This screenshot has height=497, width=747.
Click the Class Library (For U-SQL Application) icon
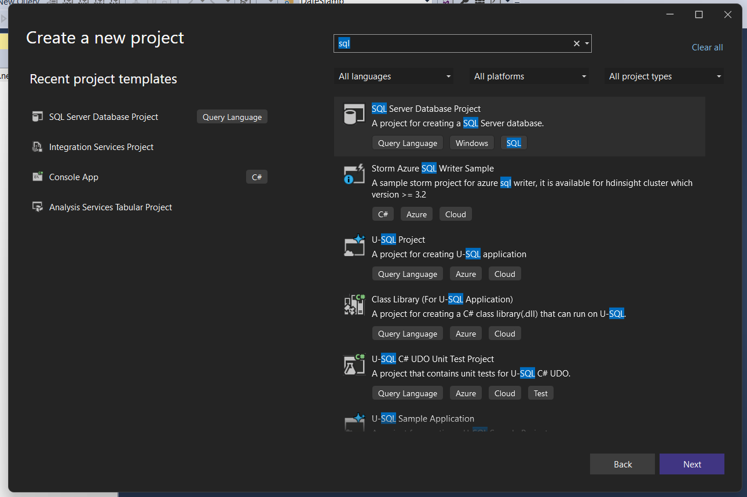354,305
